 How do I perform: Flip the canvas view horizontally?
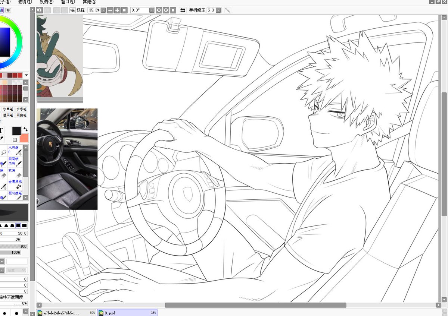click(x=183, y=10)
